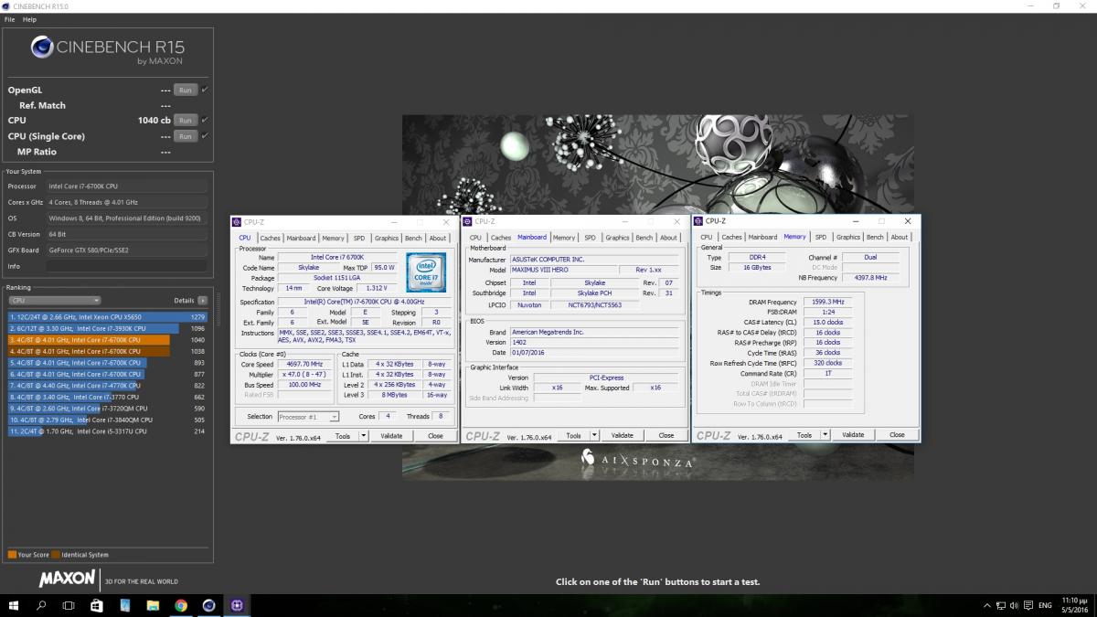This screenshot has height=617, width=1097.
Task: Open Mainboard tab in left CPU-Z window
Action: click(301, 238)
